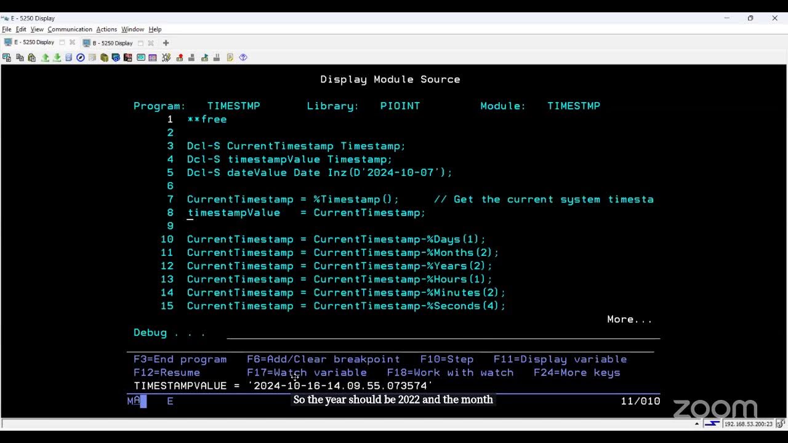Click the blue document icon in toolbar

68,57
